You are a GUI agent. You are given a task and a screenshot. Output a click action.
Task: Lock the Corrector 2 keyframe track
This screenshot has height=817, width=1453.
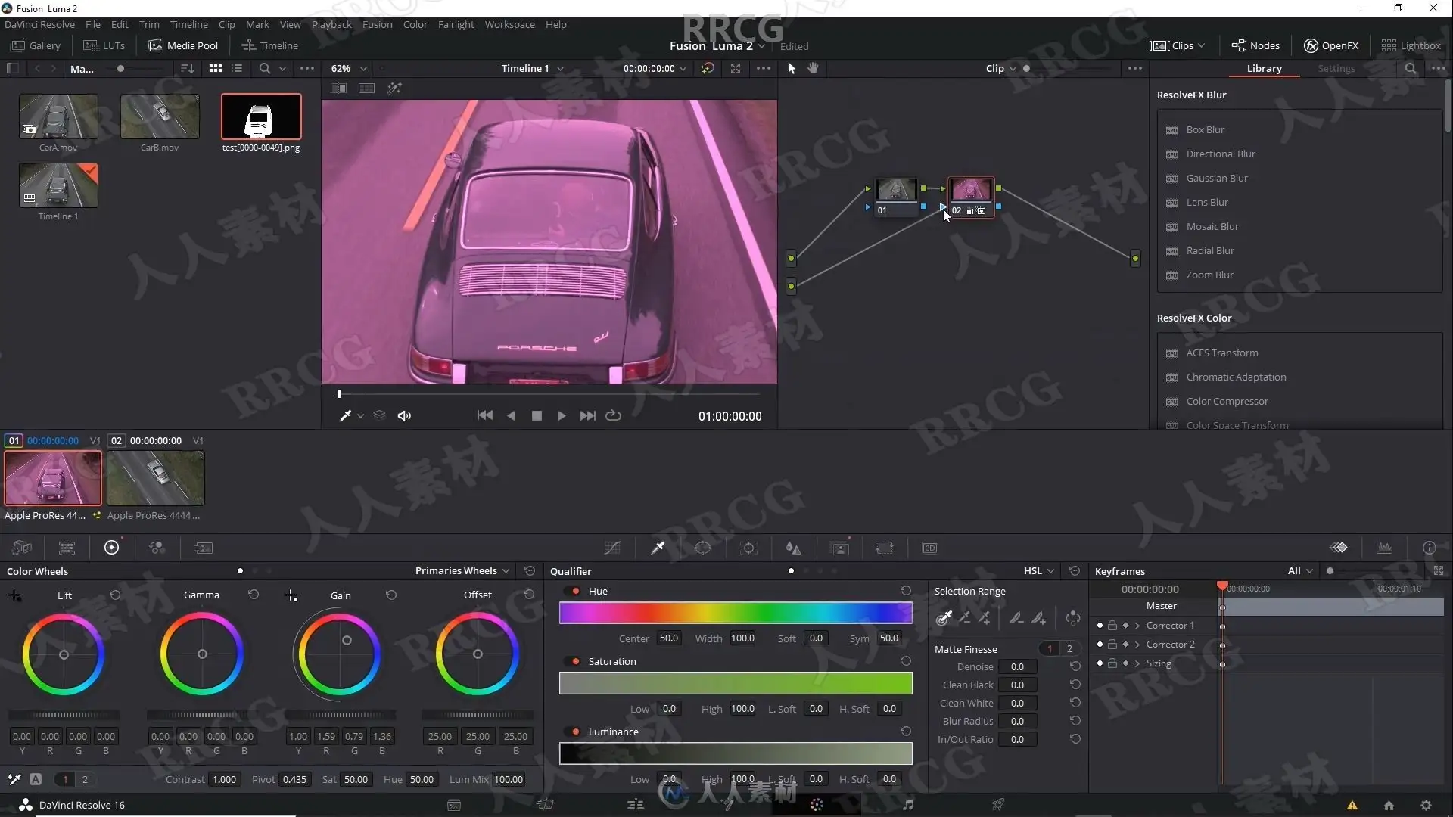(x=1112, y=645)
